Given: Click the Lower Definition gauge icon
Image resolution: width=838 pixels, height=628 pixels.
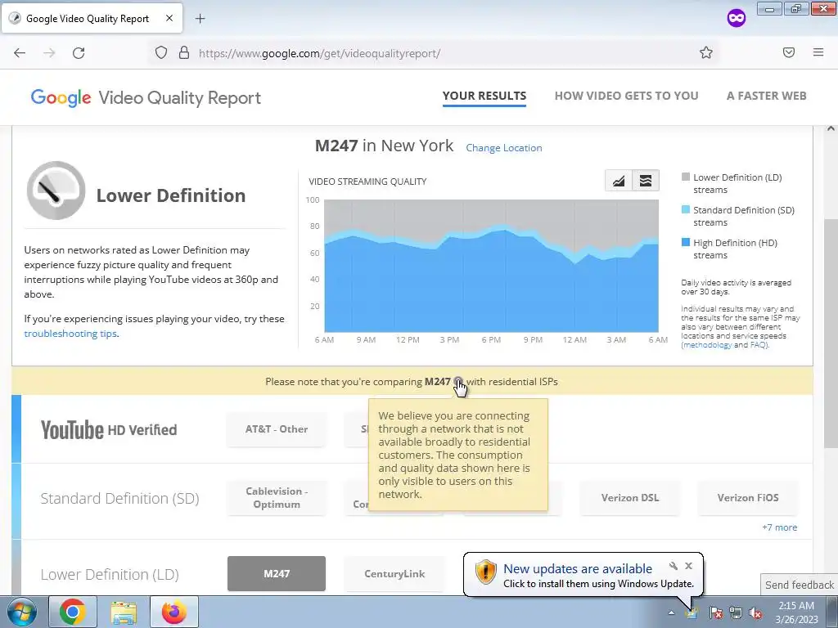Looking at the screenshot, I should [x=56, y=190].
